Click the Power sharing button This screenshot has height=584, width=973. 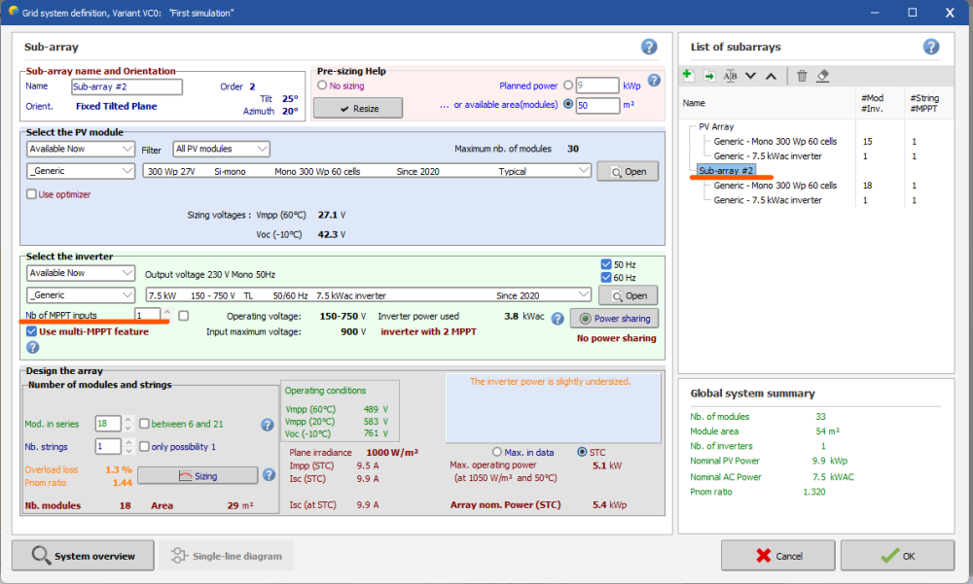[x=613, y=318]
